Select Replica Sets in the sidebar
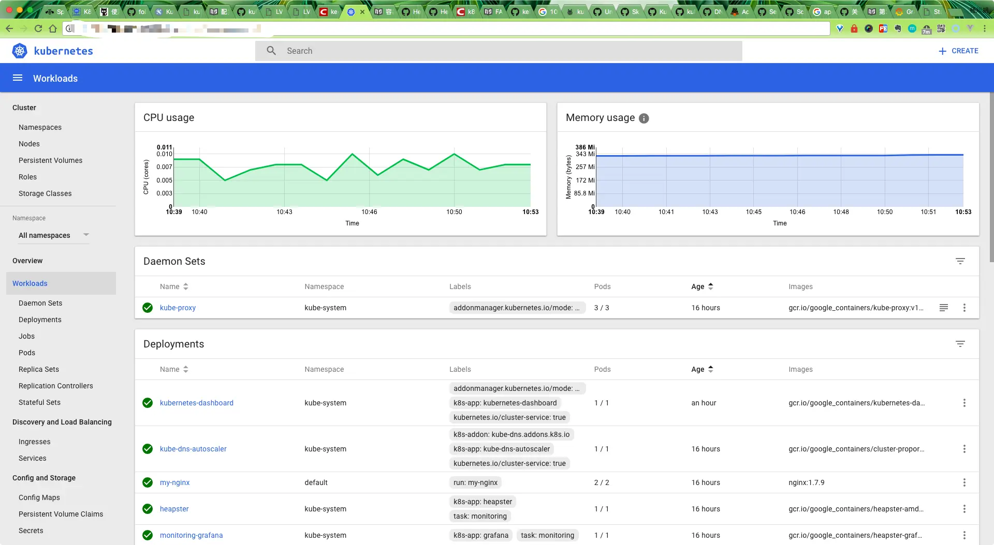This screenshot has width=994, height=545. click(x=38, y=369)
